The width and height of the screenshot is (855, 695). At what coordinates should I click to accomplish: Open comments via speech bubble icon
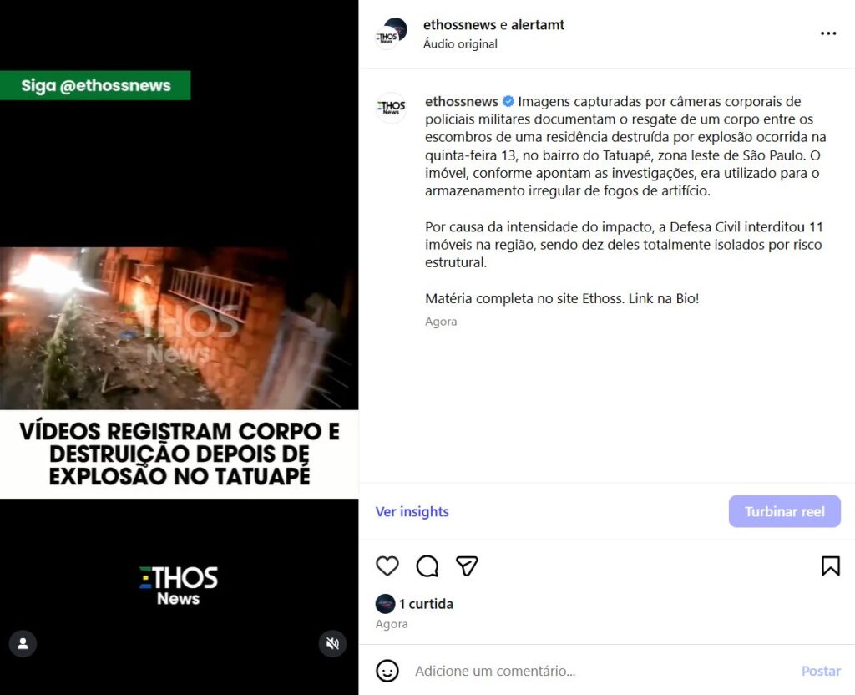click(427, 566)
